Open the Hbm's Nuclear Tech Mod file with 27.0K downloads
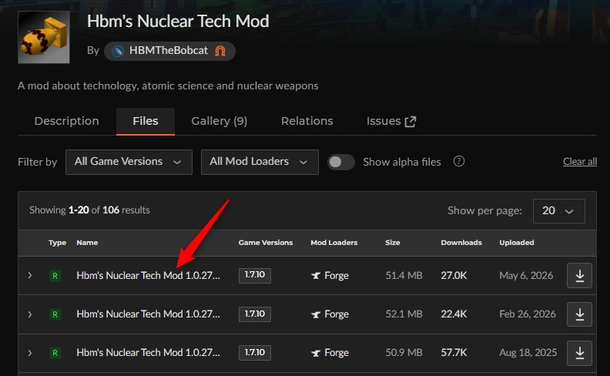The image size is (610, 376). coord(148,276)
